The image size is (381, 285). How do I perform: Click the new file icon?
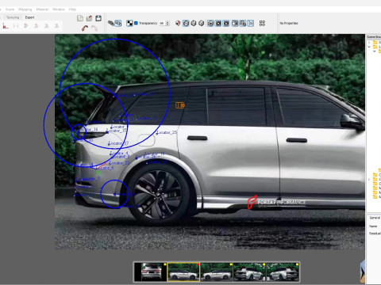(80, 18)
